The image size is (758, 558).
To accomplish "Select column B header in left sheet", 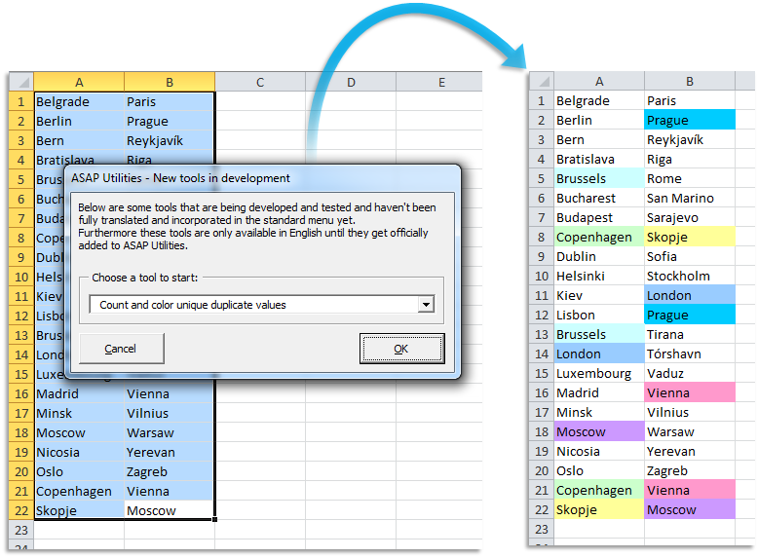I will pyautogui.click(x=170, y=82).
